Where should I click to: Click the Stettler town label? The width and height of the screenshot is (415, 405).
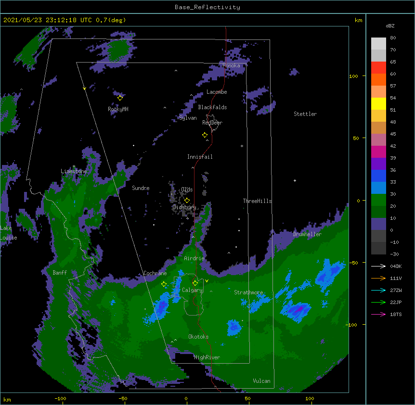[x=305, y=114]
